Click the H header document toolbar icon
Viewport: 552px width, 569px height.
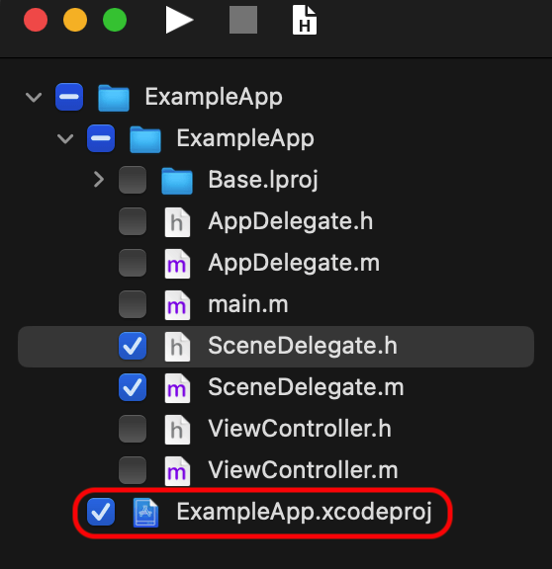point(305,20)
